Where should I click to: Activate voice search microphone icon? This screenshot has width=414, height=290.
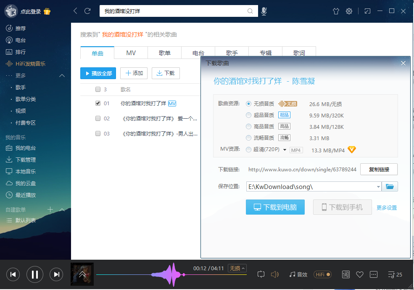tap(264, 11)
